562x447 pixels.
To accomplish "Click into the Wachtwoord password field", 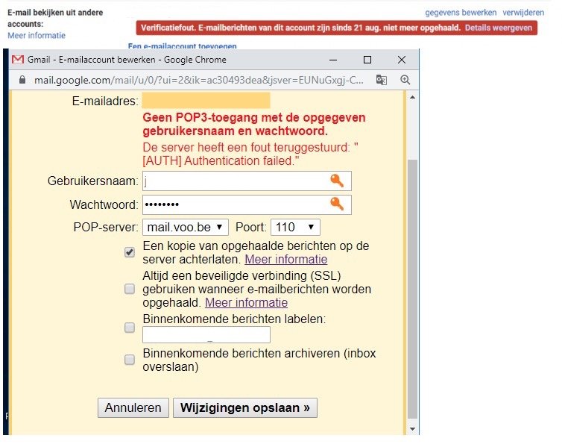I will [247, 204].
